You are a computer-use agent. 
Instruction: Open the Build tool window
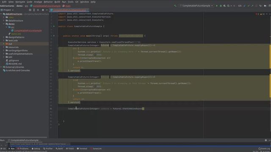click(x=59, y=149)
